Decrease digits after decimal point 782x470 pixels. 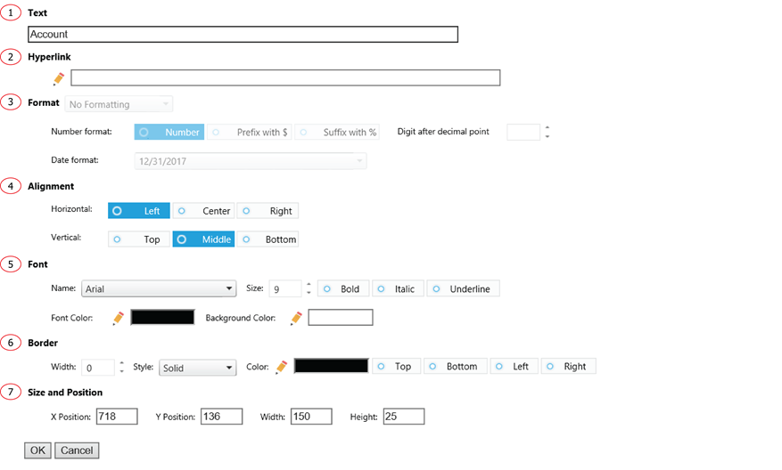(x=547, y=136)
